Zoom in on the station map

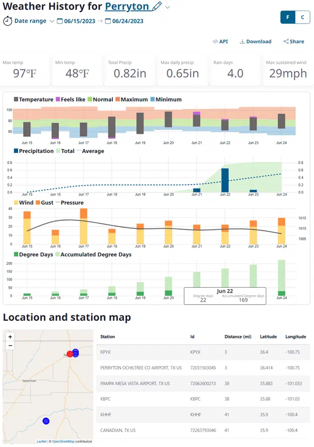coord(10,337)
